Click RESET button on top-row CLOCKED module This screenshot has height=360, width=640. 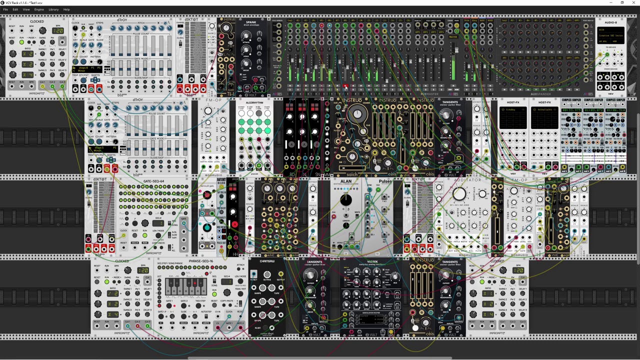click(12, 42)
